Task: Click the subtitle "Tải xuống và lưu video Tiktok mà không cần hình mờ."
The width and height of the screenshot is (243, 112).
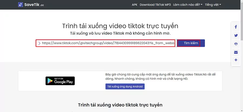Action: (120, 33)
